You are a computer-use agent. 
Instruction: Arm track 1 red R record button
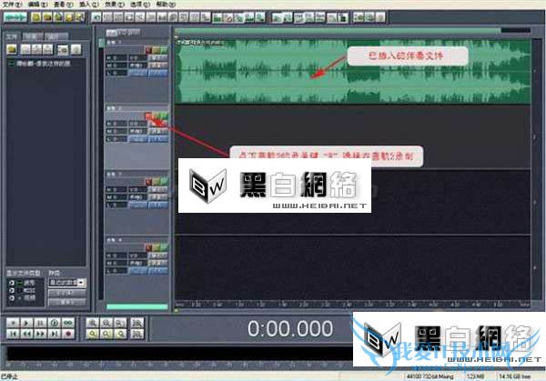[x=148, y=50]
